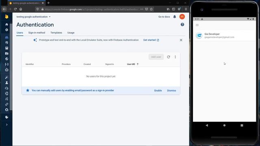The image size is (260, 146).
Task: Open Go to docs link
Action: pos(164,17)
